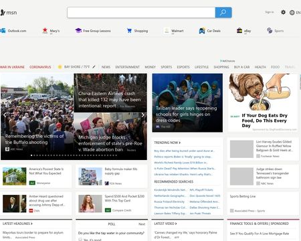Click the Sign in link

(270, 12)
